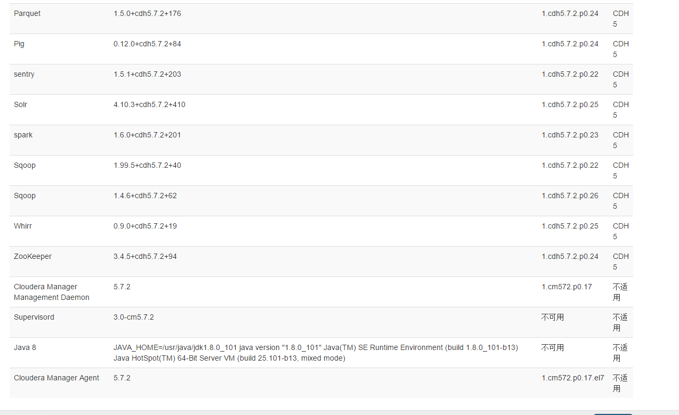The image size is (679, 415).
Task: Click package 1.cm572.p0.17.el7
Action: [573, 378]
